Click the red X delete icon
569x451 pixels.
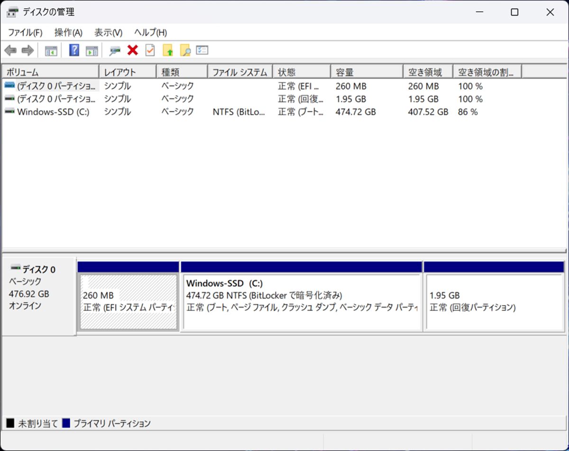click(133, 50)
